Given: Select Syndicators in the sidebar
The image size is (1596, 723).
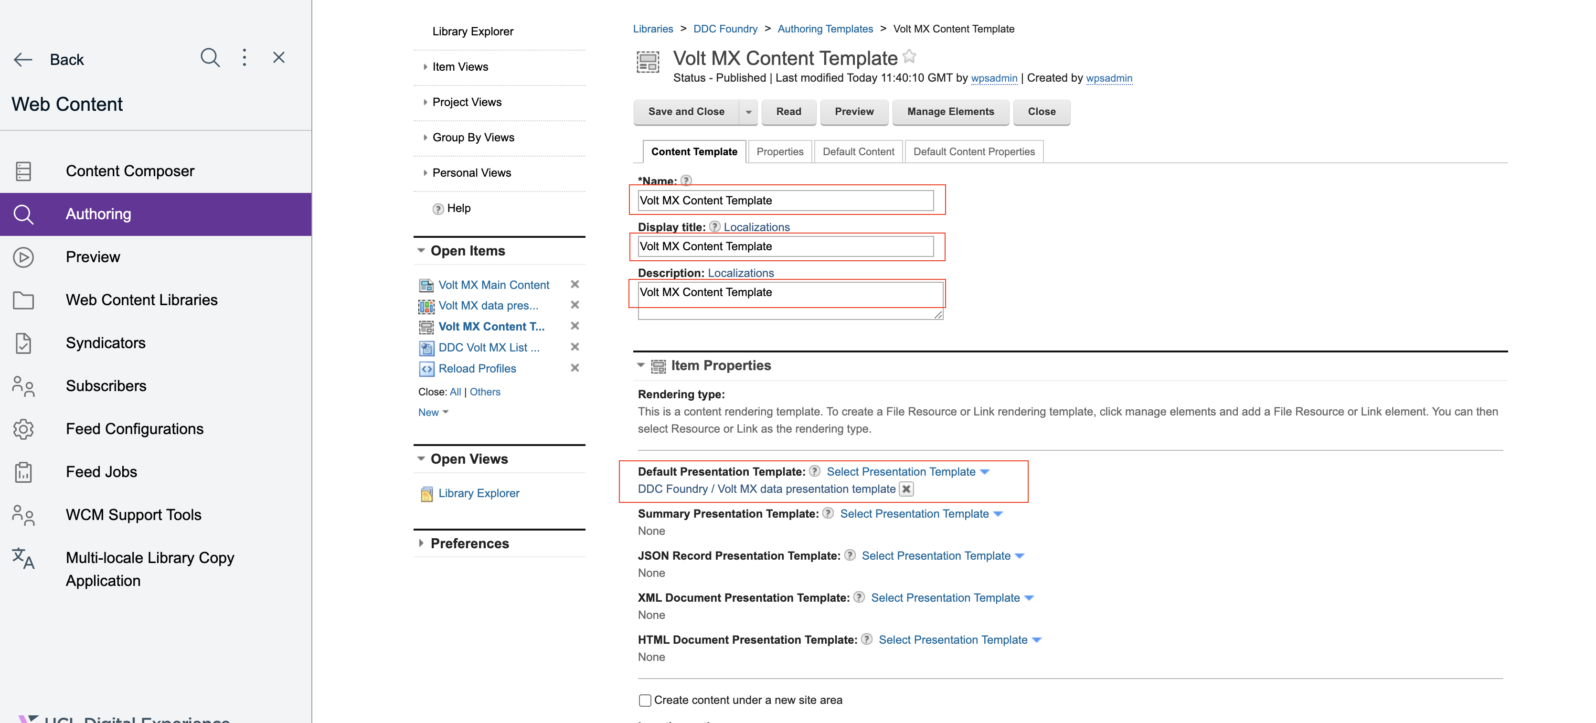Looking at the screenshot, I should [106, 342].
